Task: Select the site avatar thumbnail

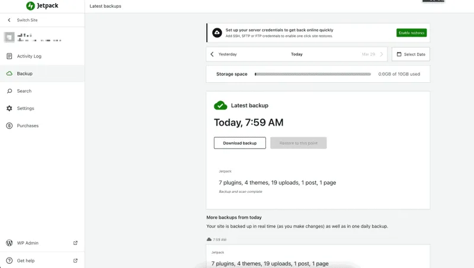Action: pos(9,37)
